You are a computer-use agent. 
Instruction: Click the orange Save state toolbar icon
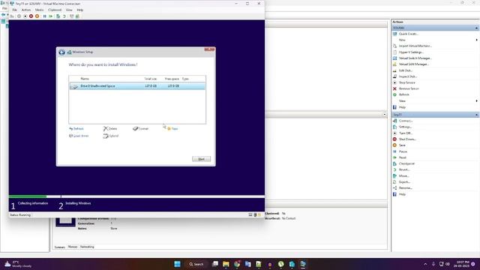[37, 16]
